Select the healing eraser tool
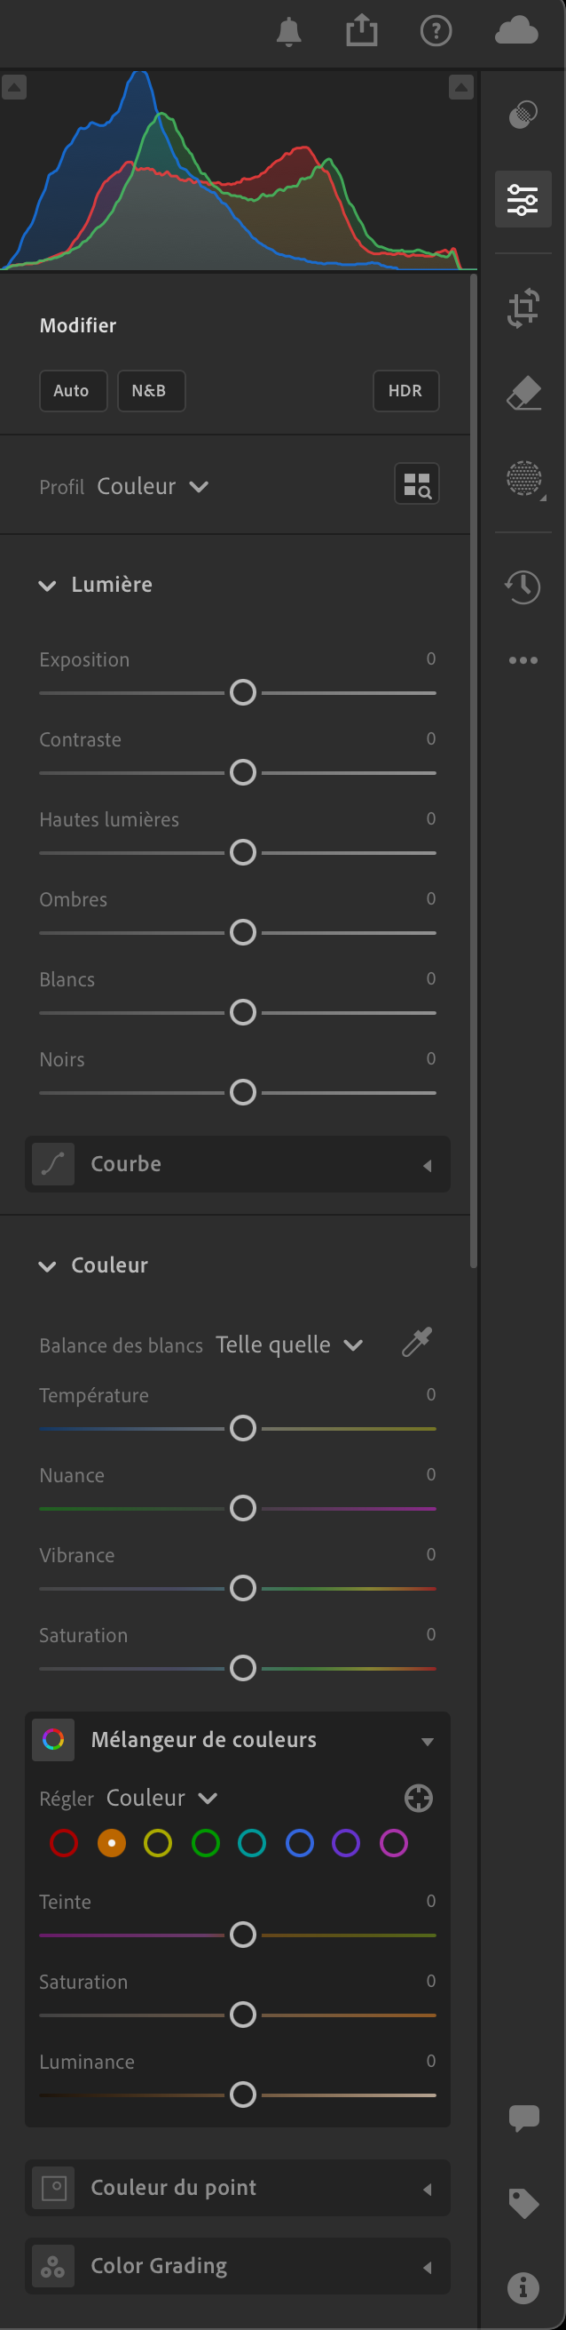 pos(523,394)
